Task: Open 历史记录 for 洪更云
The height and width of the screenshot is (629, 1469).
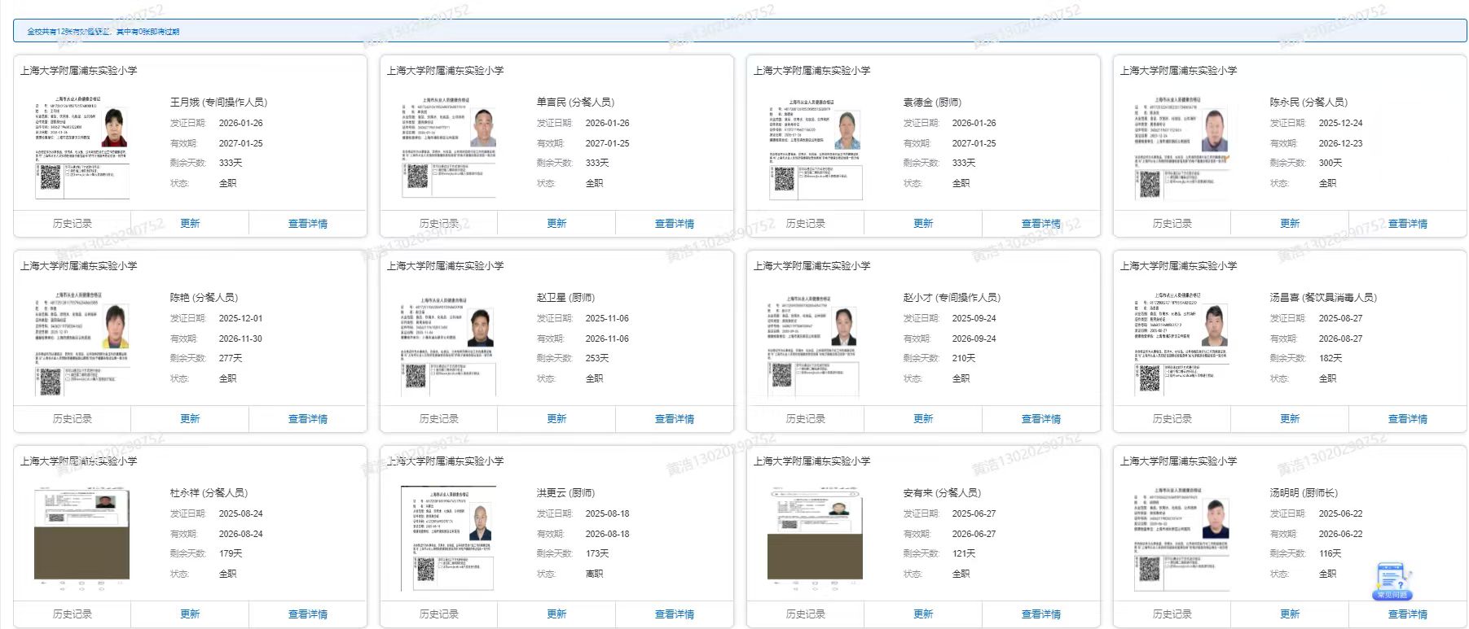Action: tap(439, 614)
